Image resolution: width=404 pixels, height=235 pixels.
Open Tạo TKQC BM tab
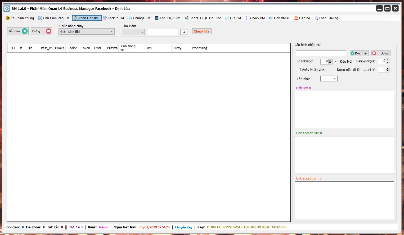pos(168,18)
